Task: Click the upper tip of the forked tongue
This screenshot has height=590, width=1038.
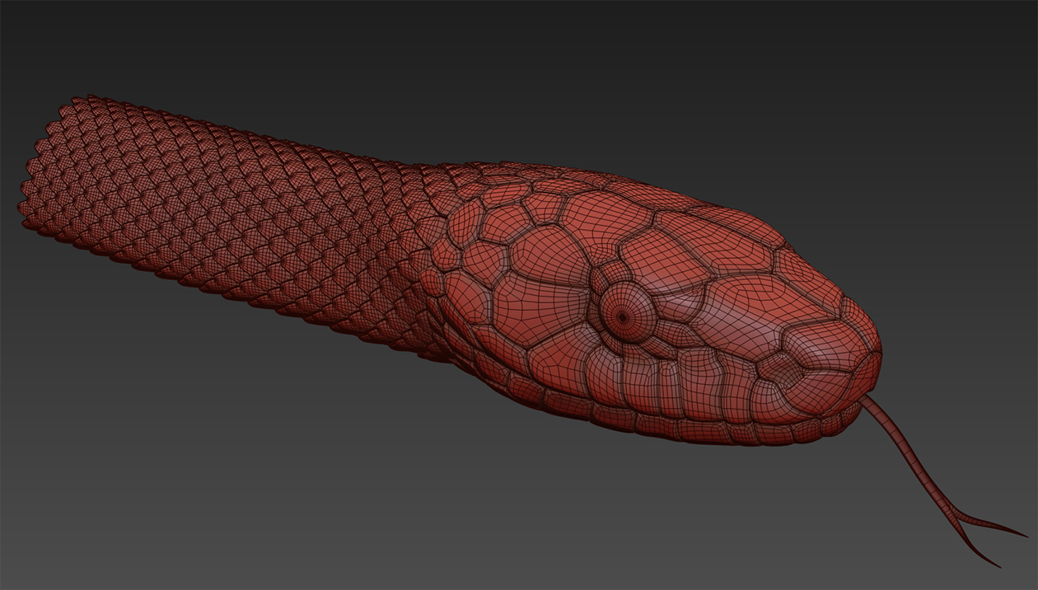Action: coord(1022,535)
